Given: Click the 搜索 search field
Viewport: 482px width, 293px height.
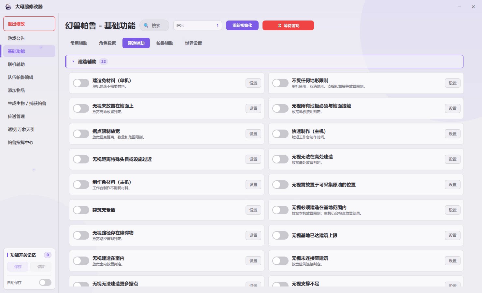Looking at the screenshot, I should 154,25.
